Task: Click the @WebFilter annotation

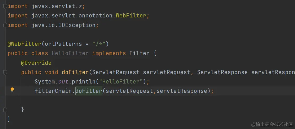Action: point(24,44)
